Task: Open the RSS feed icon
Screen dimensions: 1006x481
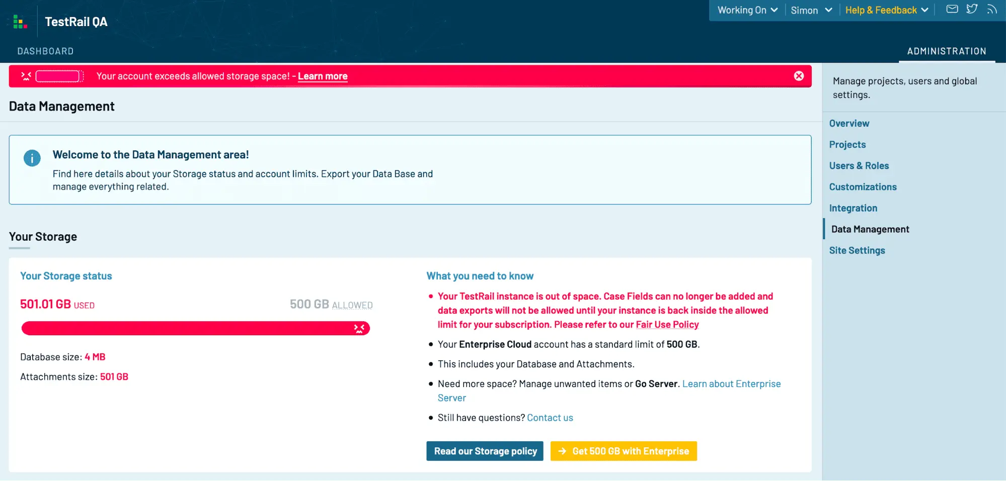Action: click(991, 9)
